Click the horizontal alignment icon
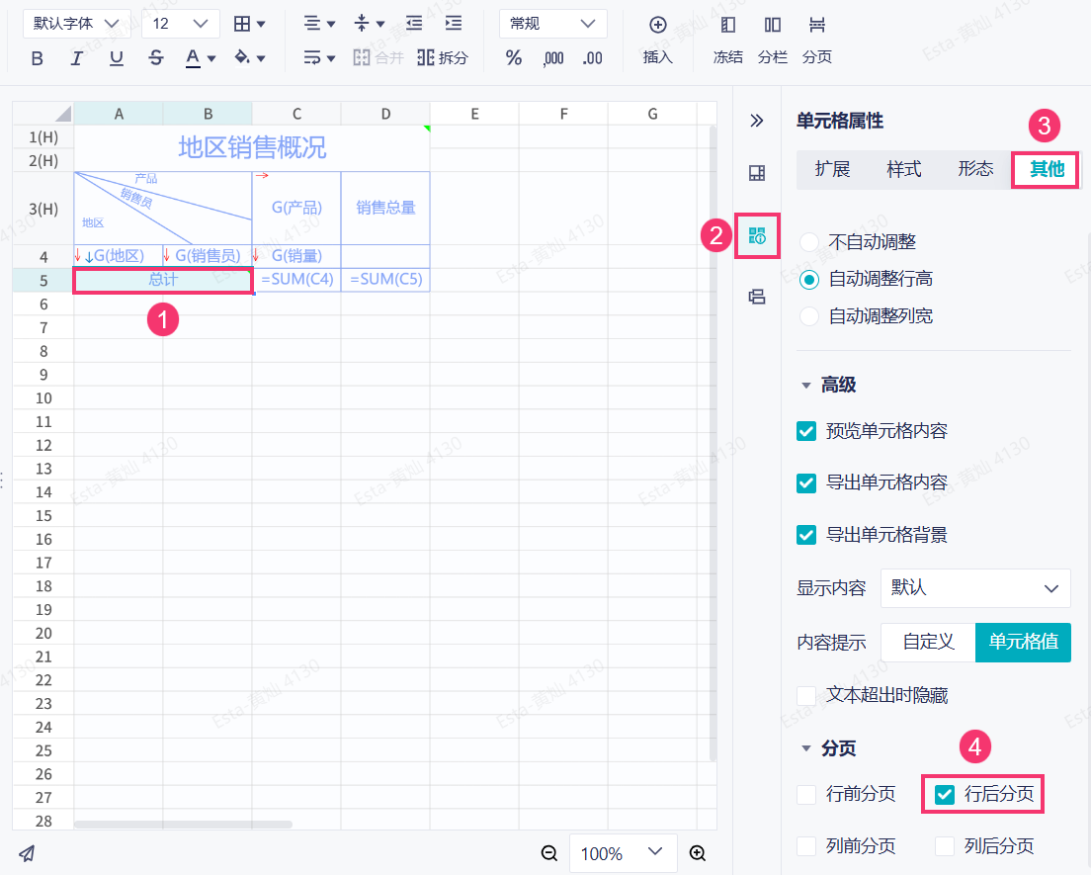 pos(311,24)
